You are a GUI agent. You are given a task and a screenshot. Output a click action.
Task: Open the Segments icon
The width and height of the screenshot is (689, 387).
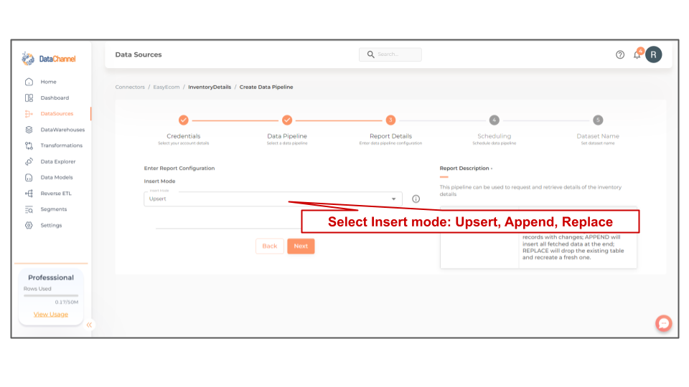[x=29, y=209]
